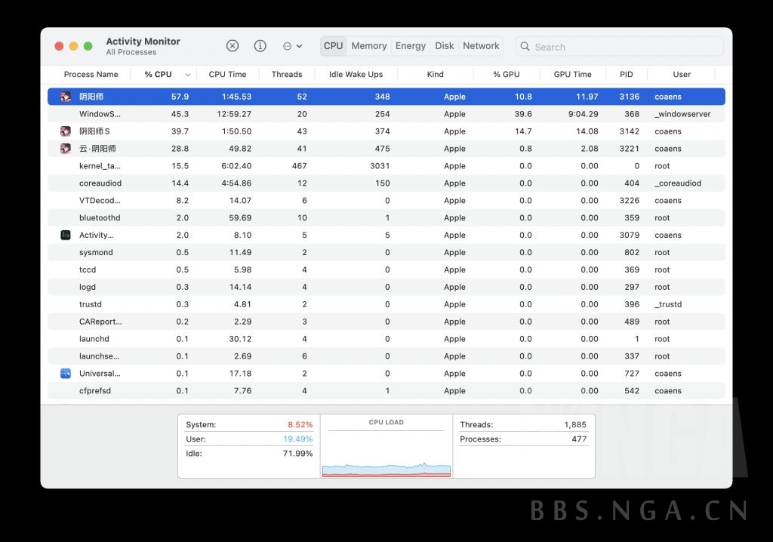Show the Network tab
773x542 pixels.
click(481, 46)
